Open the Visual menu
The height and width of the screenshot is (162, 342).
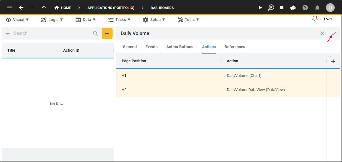point(17,20)
